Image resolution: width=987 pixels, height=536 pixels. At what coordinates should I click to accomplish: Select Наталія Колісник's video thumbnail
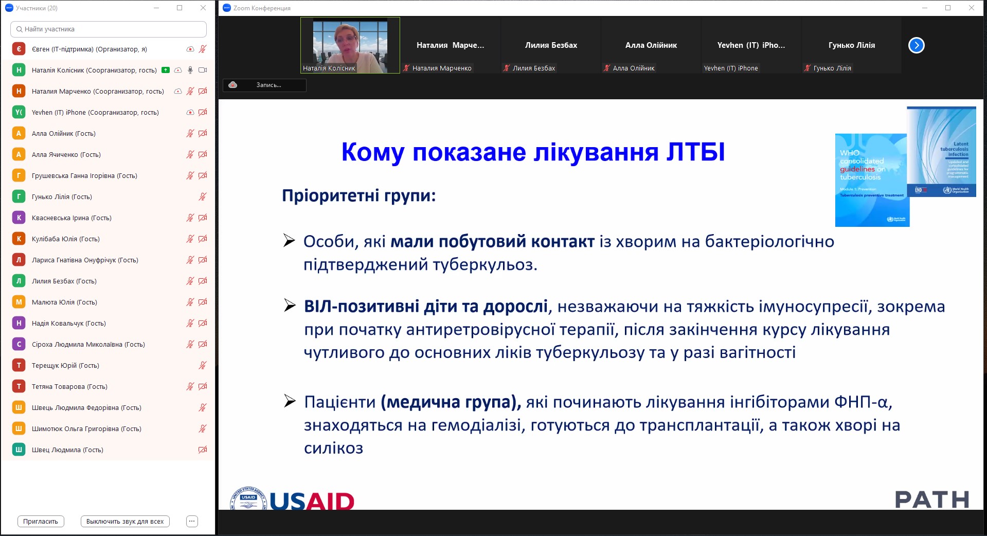click(x=350, y=45)
